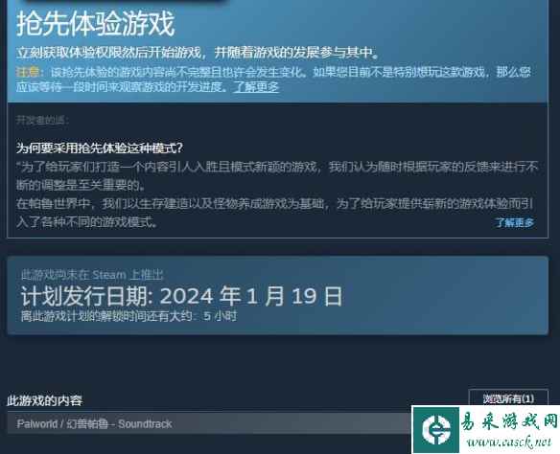Click the 浏览所有(1) button
The width and height of the screenshot is (560, 454).
tap(508, 398)
